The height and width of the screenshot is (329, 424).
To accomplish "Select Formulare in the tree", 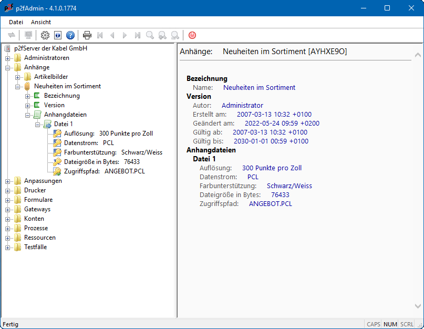I will pos(38,200).
